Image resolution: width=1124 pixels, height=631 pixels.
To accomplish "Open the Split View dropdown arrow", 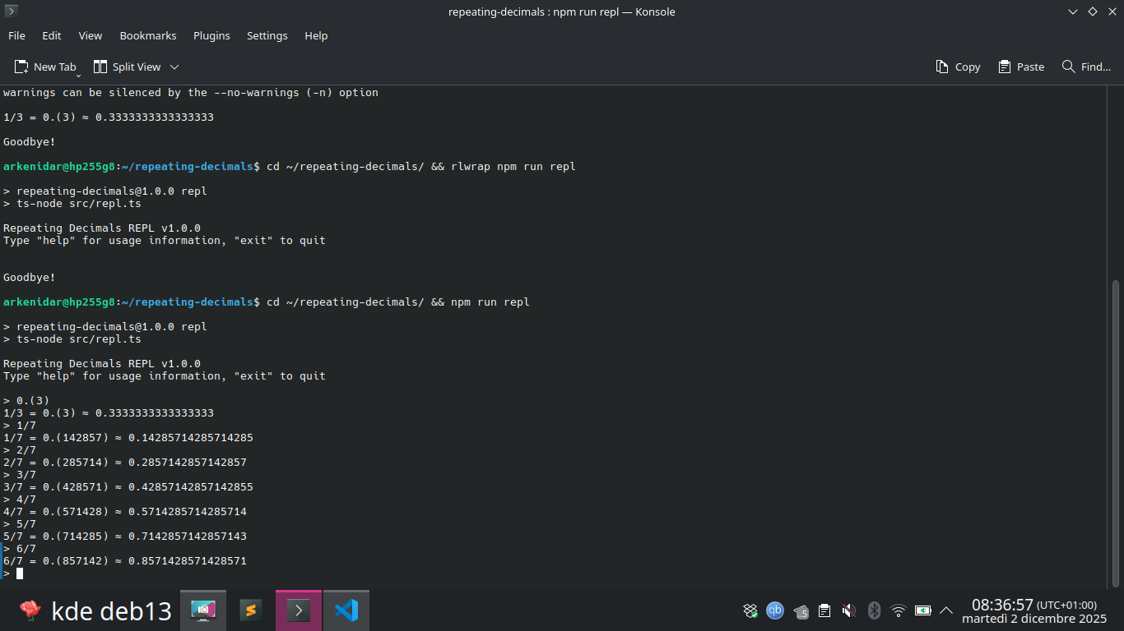I will 174,67.
